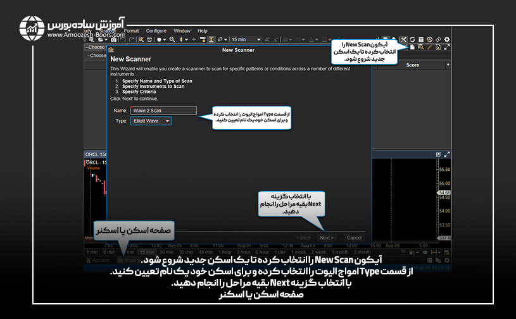Image resolution: width=516 pixels, height=319 pixels.
Task: Select the 1 hour bar size
Action: pyautogui.click(x=225, y=253)
